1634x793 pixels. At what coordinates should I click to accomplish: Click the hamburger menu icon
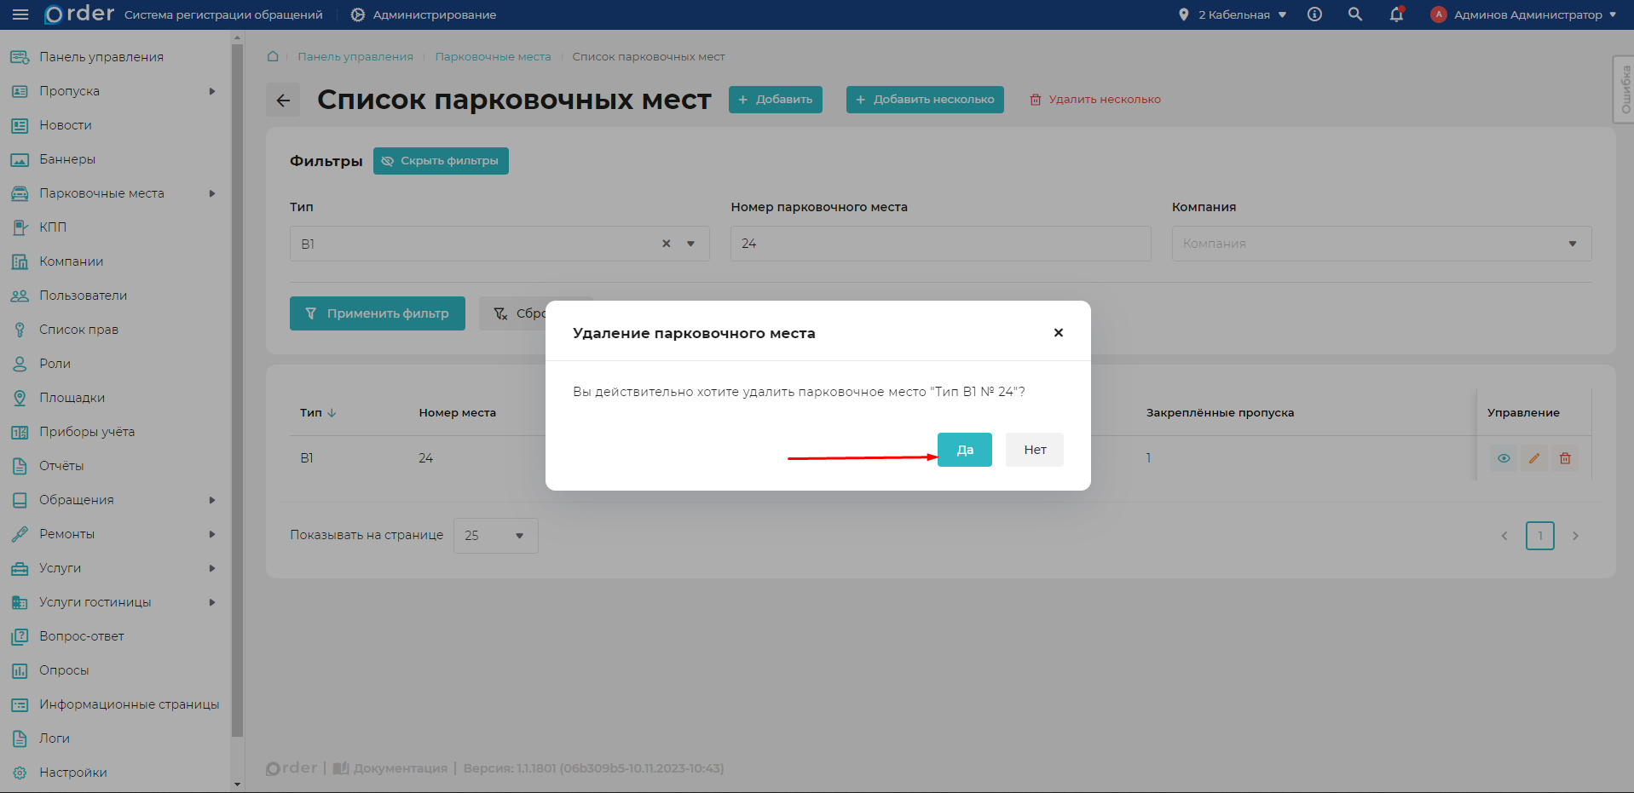[x=21, y=14]
